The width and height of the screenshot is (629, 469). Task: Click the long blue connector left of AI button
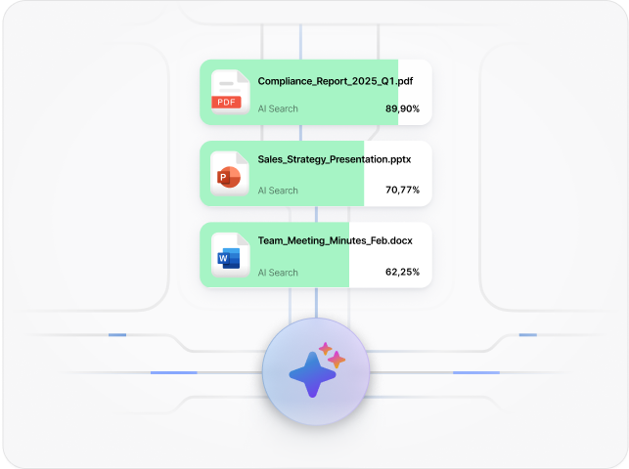(x=174, y=372)
